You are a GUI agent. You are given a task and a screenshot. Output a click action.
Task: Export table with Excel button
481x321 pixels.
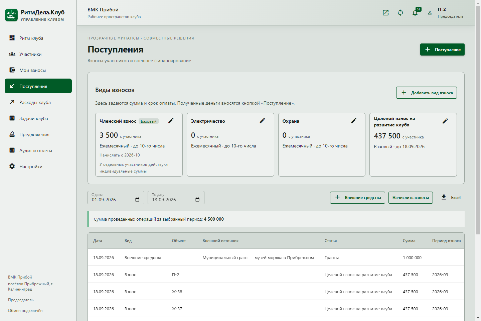(451, 198)
